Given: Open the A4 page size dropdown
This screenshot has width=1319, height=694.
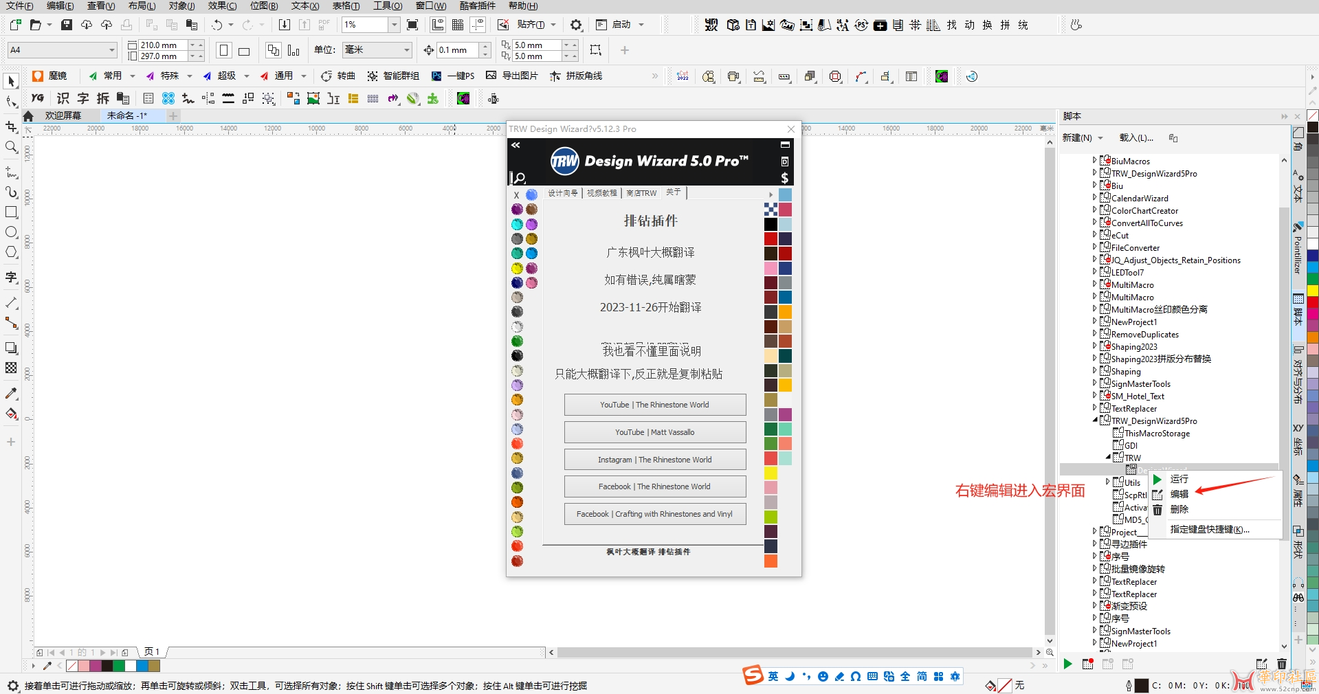Looking at the screenshot, I should click(x=111, y=50).
